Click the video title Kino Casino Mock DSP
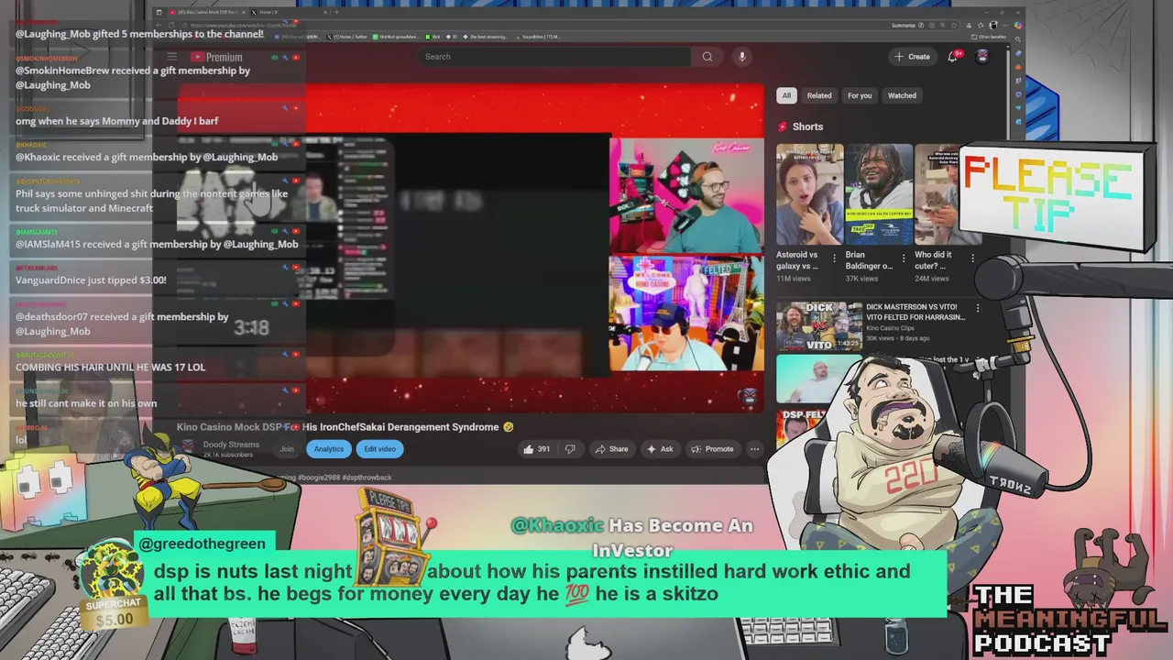This screenshot has width=1173, height=660. [345, 427]
